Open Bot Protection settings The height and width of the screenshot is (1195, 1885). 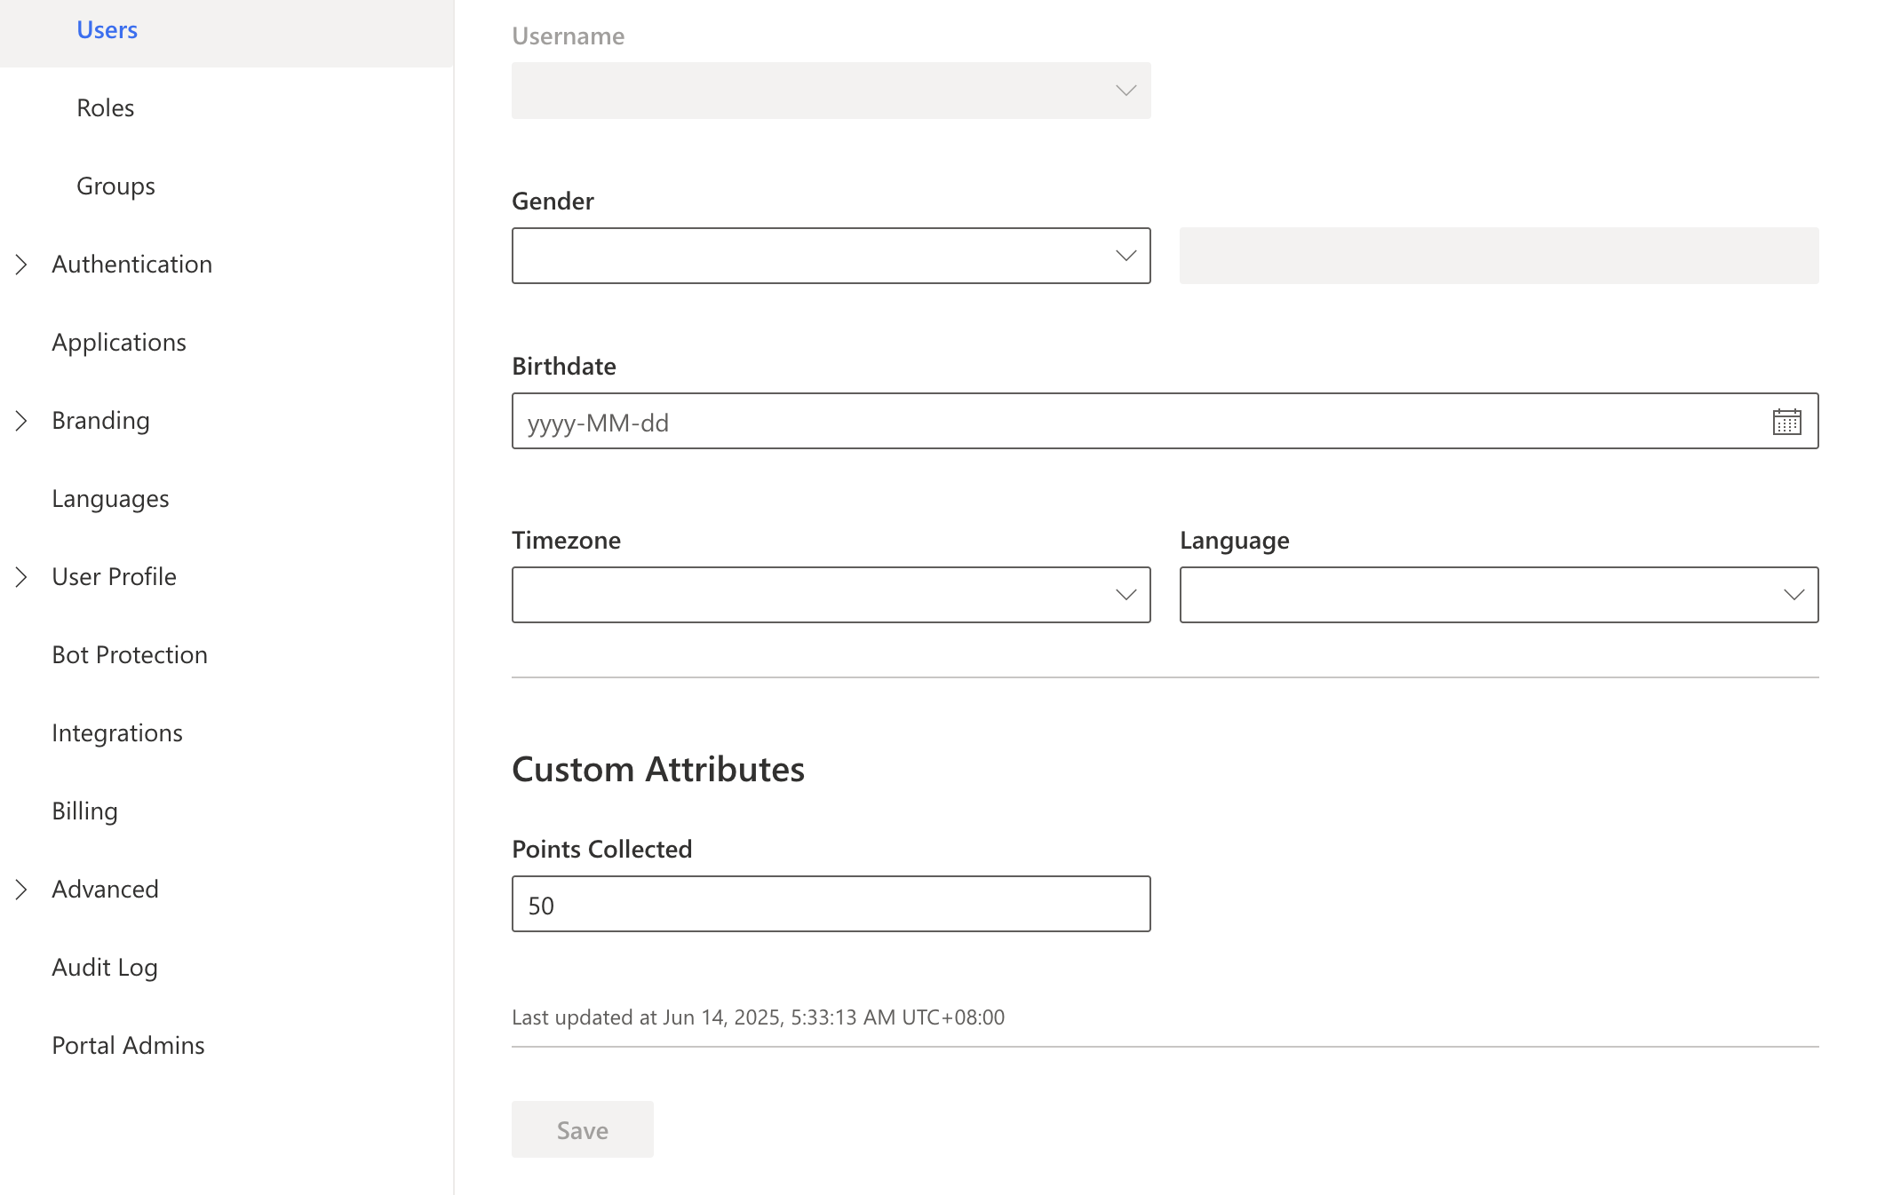(130, 655)
